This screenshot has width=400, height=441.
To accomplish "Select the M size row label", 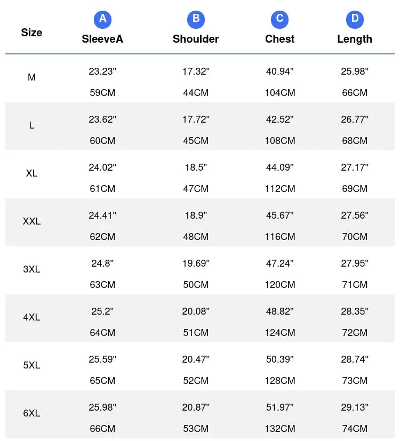I will [31, 77].
